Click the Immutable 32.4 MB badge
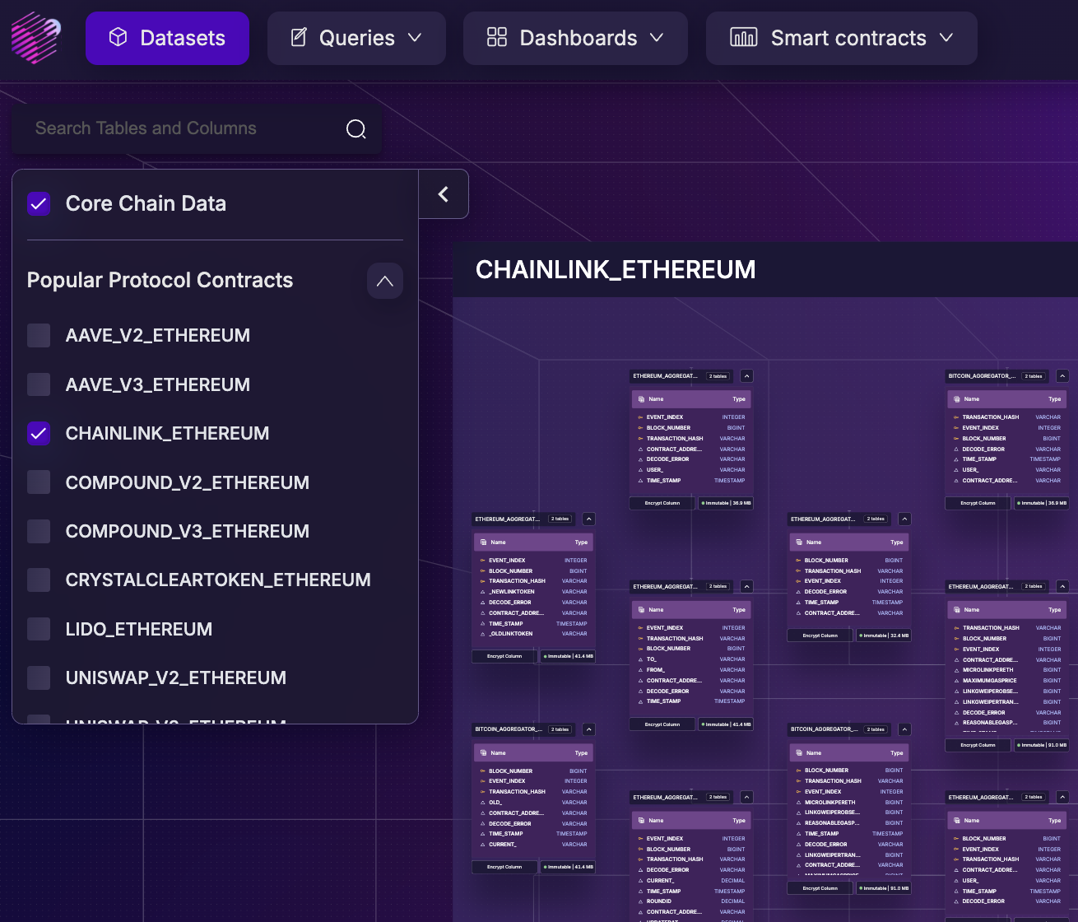Screen dimensions: 1078x922 click(885, 636)
